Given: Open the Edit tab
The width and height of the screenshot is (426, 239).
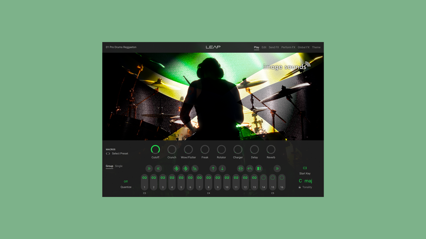Looking at the screenshot, I should 264,47.
